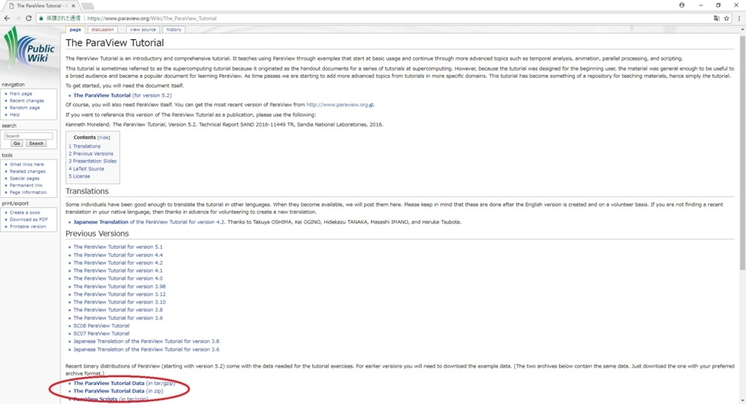Image resolution: width=746 pixels, height=404 pixels.
Task: Click the Search button
Action: [36, 143]
